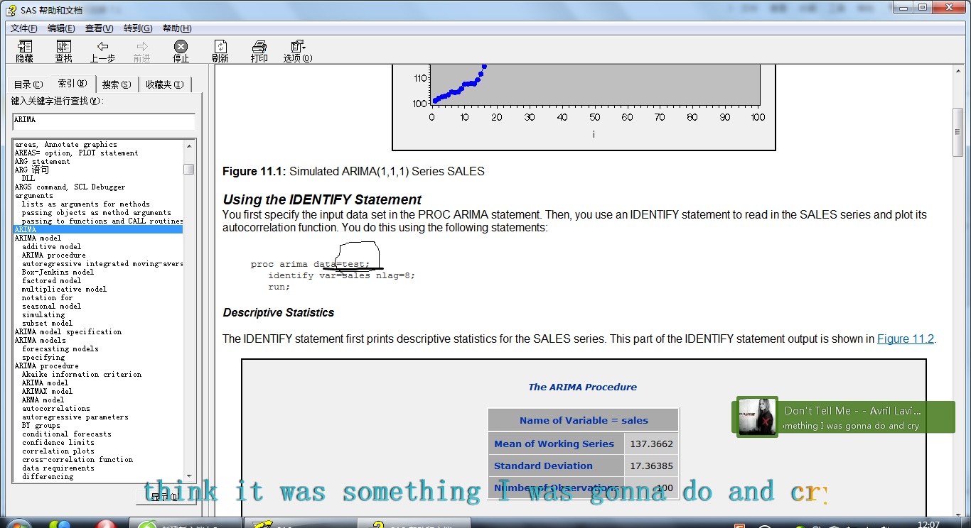971x528 pixels.
Task: Select index entry "ARIMAX model"
Action: 47,392
